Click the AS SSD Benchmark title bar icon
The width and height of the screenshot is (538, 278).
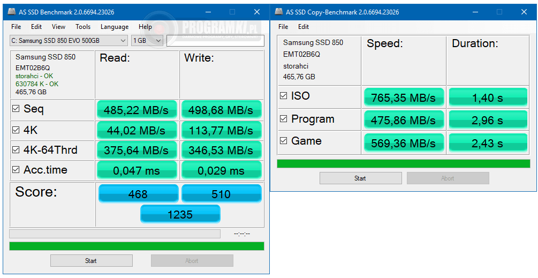[x=11, y=12]
